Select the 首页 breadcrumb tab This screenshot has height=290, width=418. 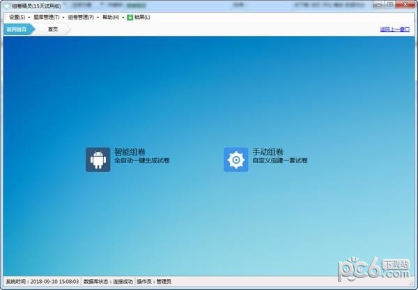pos(53,29)
